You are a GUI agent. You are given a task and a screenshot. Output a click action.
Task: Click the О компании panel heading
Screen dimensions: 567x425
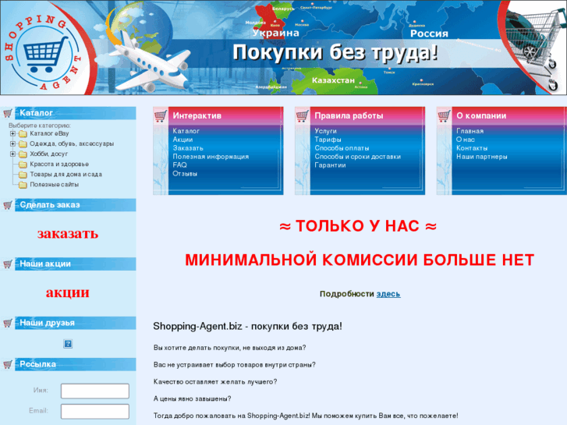(481, 115)
